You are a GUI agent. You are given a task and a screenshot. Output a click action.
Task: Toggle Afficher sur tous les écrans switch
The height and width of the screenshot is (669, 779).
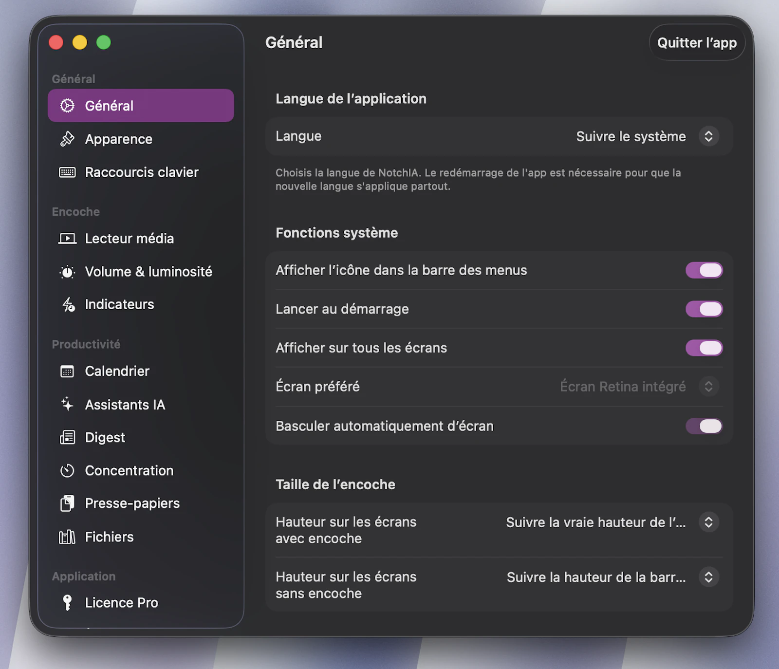pos(704,348)
